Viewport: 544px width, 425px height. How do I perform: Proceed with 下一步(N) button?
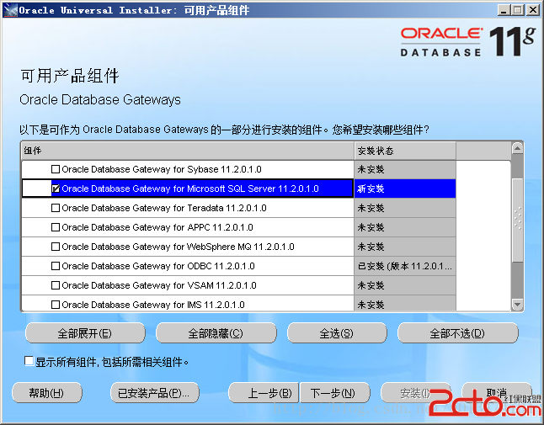pos(335,393)
